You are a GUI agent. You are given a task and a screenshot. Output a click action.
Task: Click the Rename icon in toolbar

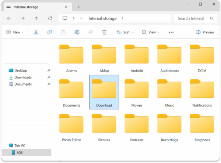[x=77, y=32]
